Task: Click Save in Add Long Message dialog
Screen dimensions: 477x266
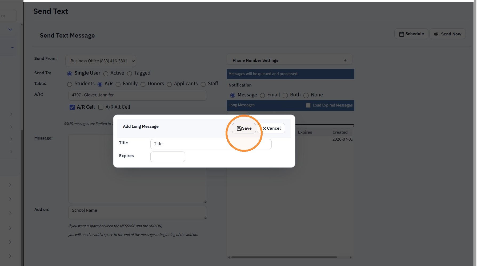Action: pyautogui.click(x=244, y=128)
